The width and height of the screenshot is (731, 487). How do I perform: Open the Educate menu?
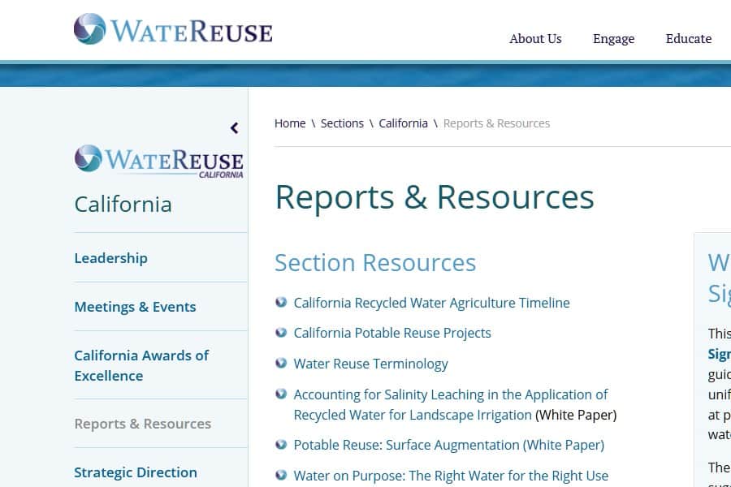click(688, 38)
